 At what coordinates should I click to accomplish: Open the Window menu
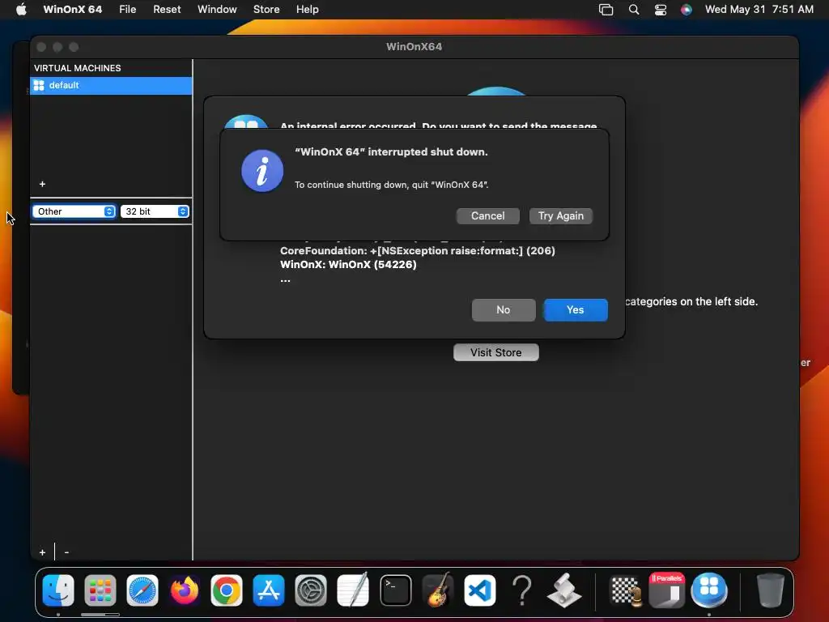tap(217, 10)
